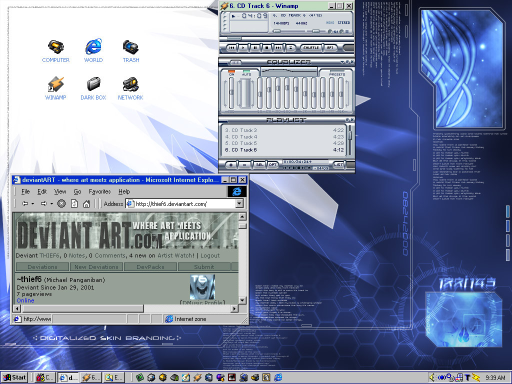Click the Start button on the taskbar
The width and height of the screenshot is (512, 384).
click(14, 377)
